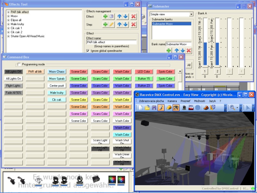Delete the effect with the red X
Viewport: 257px width, 193px height.
point(133,16)
